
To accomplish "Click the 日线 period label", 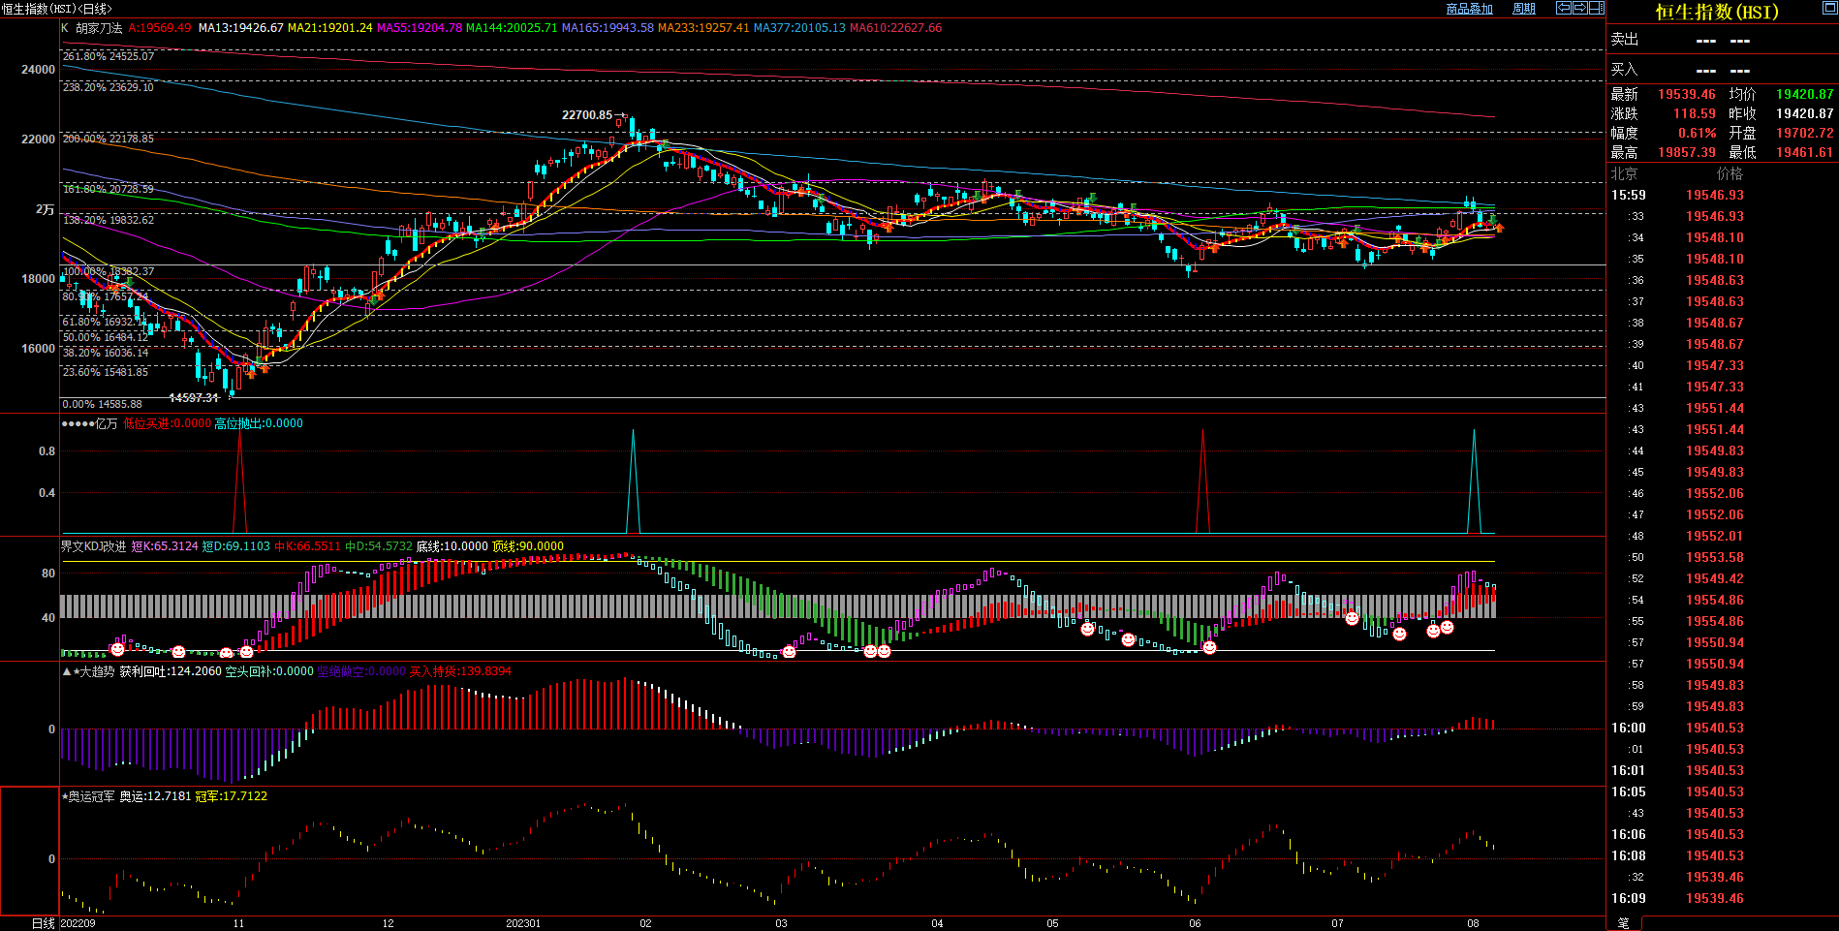I will point(43,923).
